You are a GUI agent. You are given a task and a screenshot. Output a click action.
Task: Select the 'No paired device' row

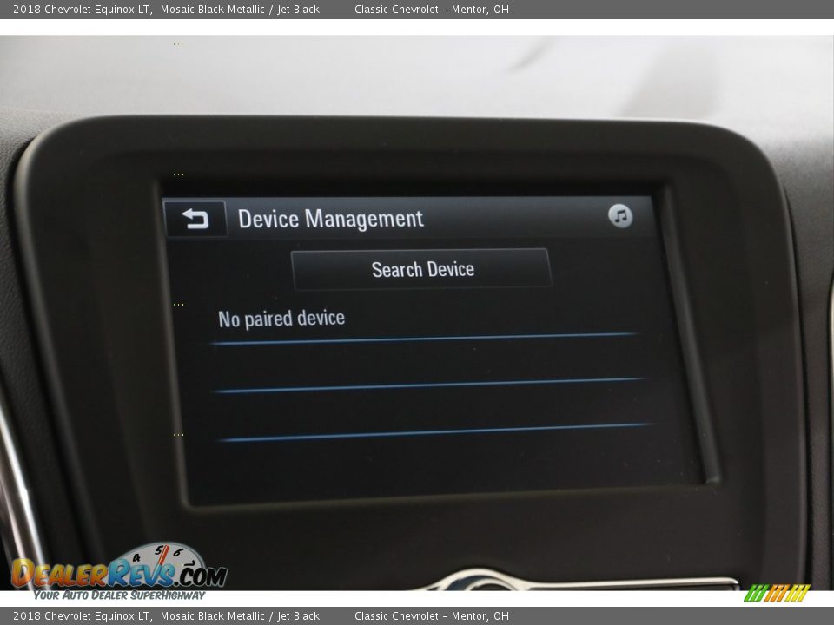(x=424, y=319)
